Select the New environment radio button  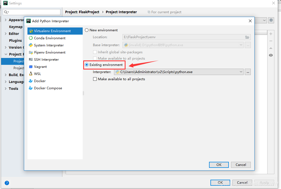87,30
